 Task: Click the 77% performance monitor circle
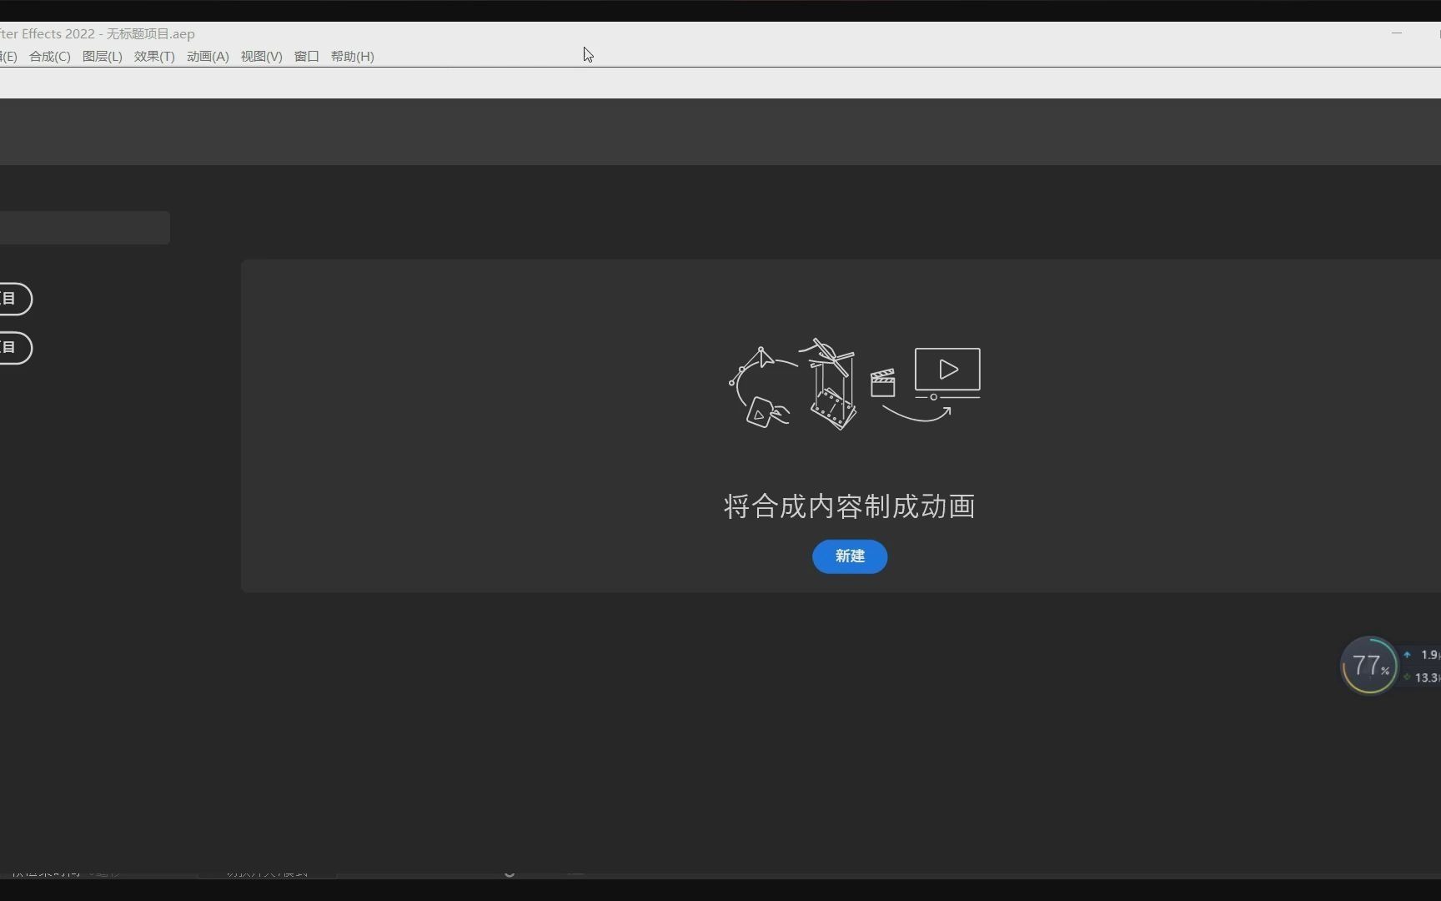point(1369,665)
